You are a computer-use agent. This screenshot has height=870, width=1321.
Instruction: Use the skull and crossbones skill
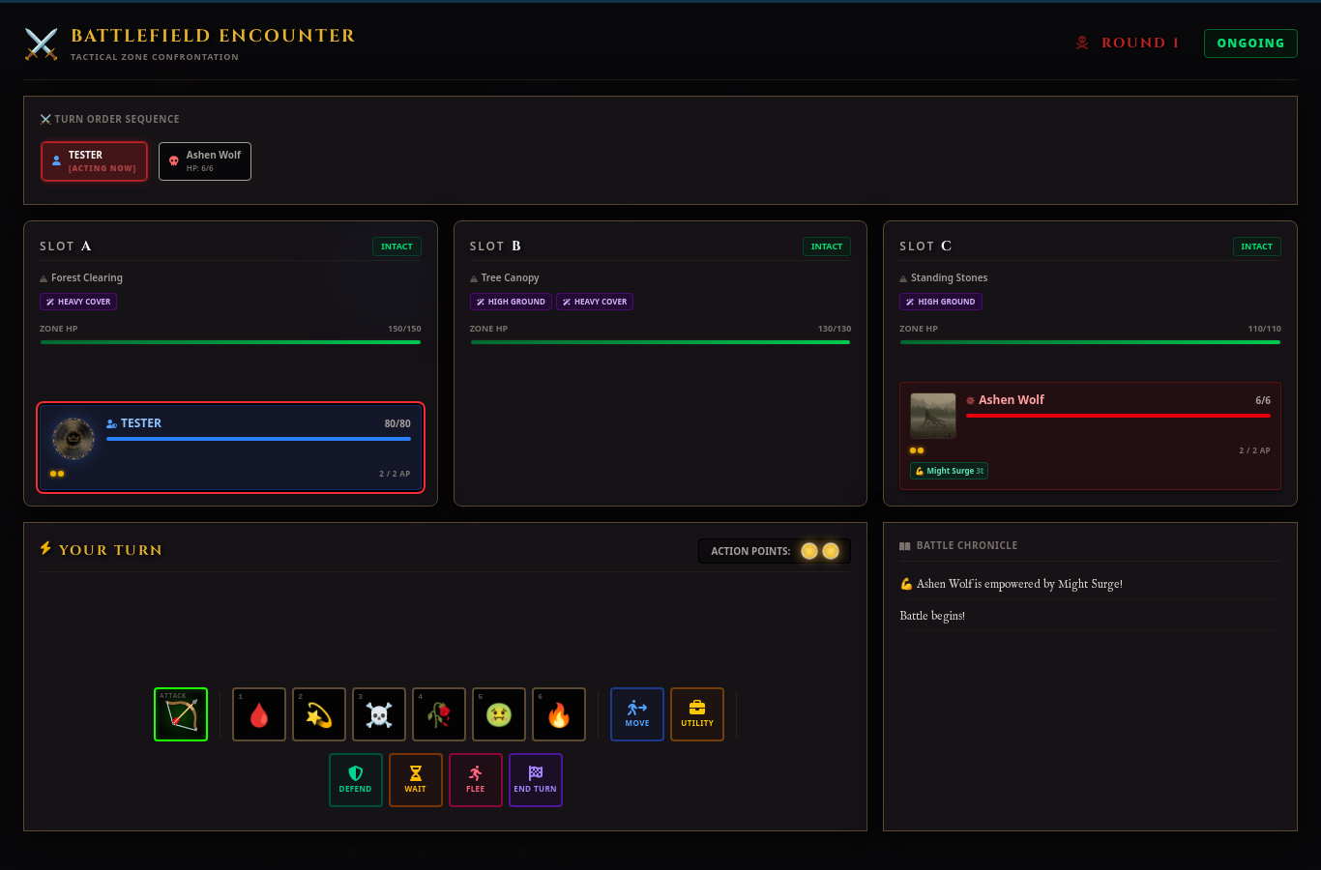pos(379,714)
